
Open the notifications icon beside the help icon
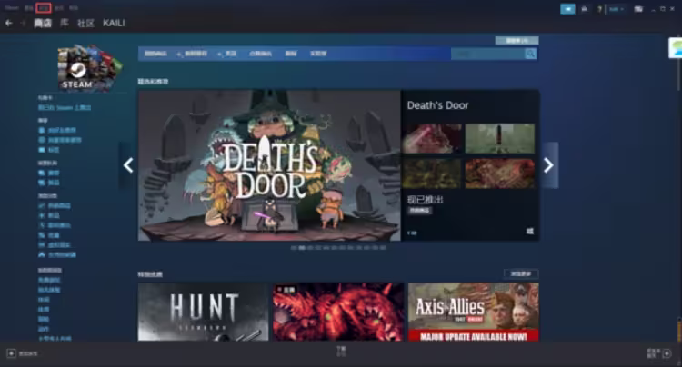[584, 9]
